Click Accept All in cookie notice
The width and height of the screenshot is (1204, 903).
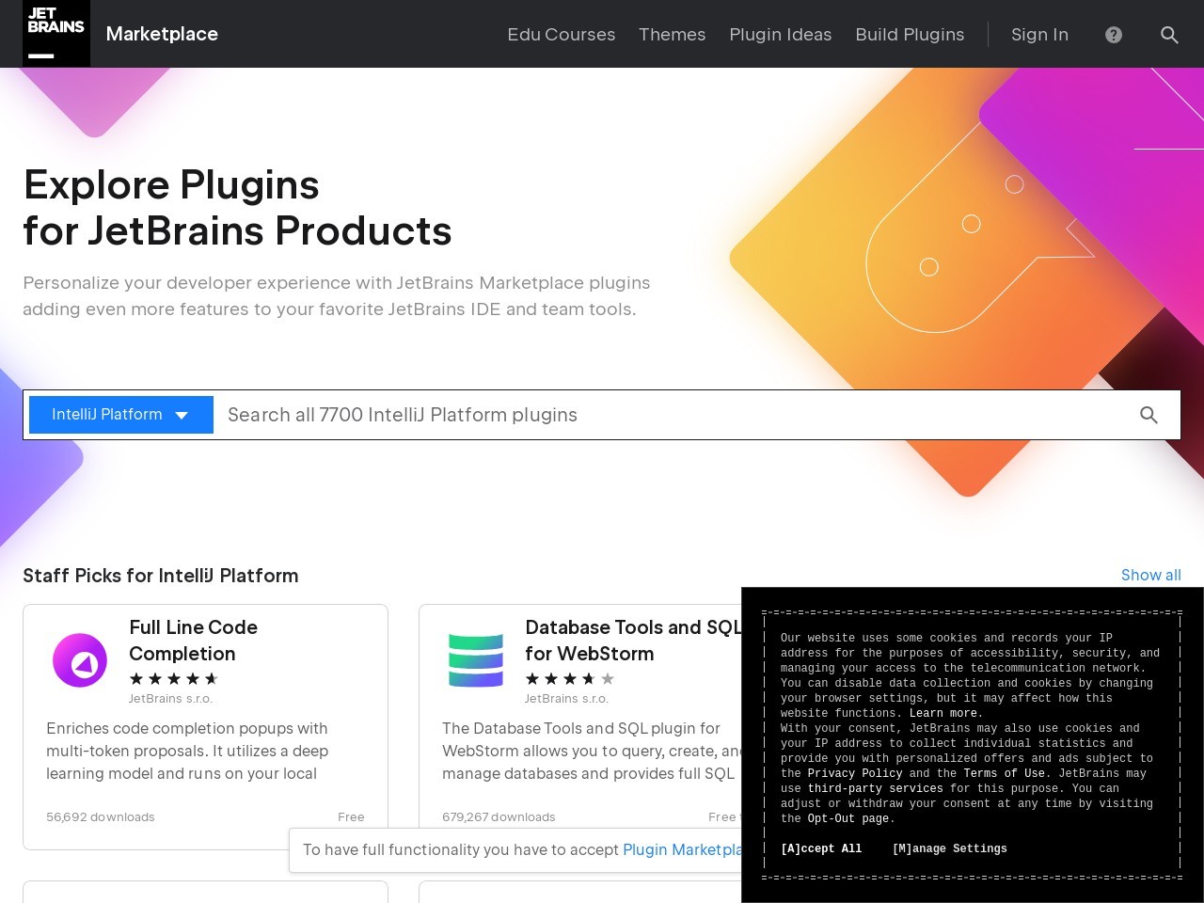[x=821, y=848]
